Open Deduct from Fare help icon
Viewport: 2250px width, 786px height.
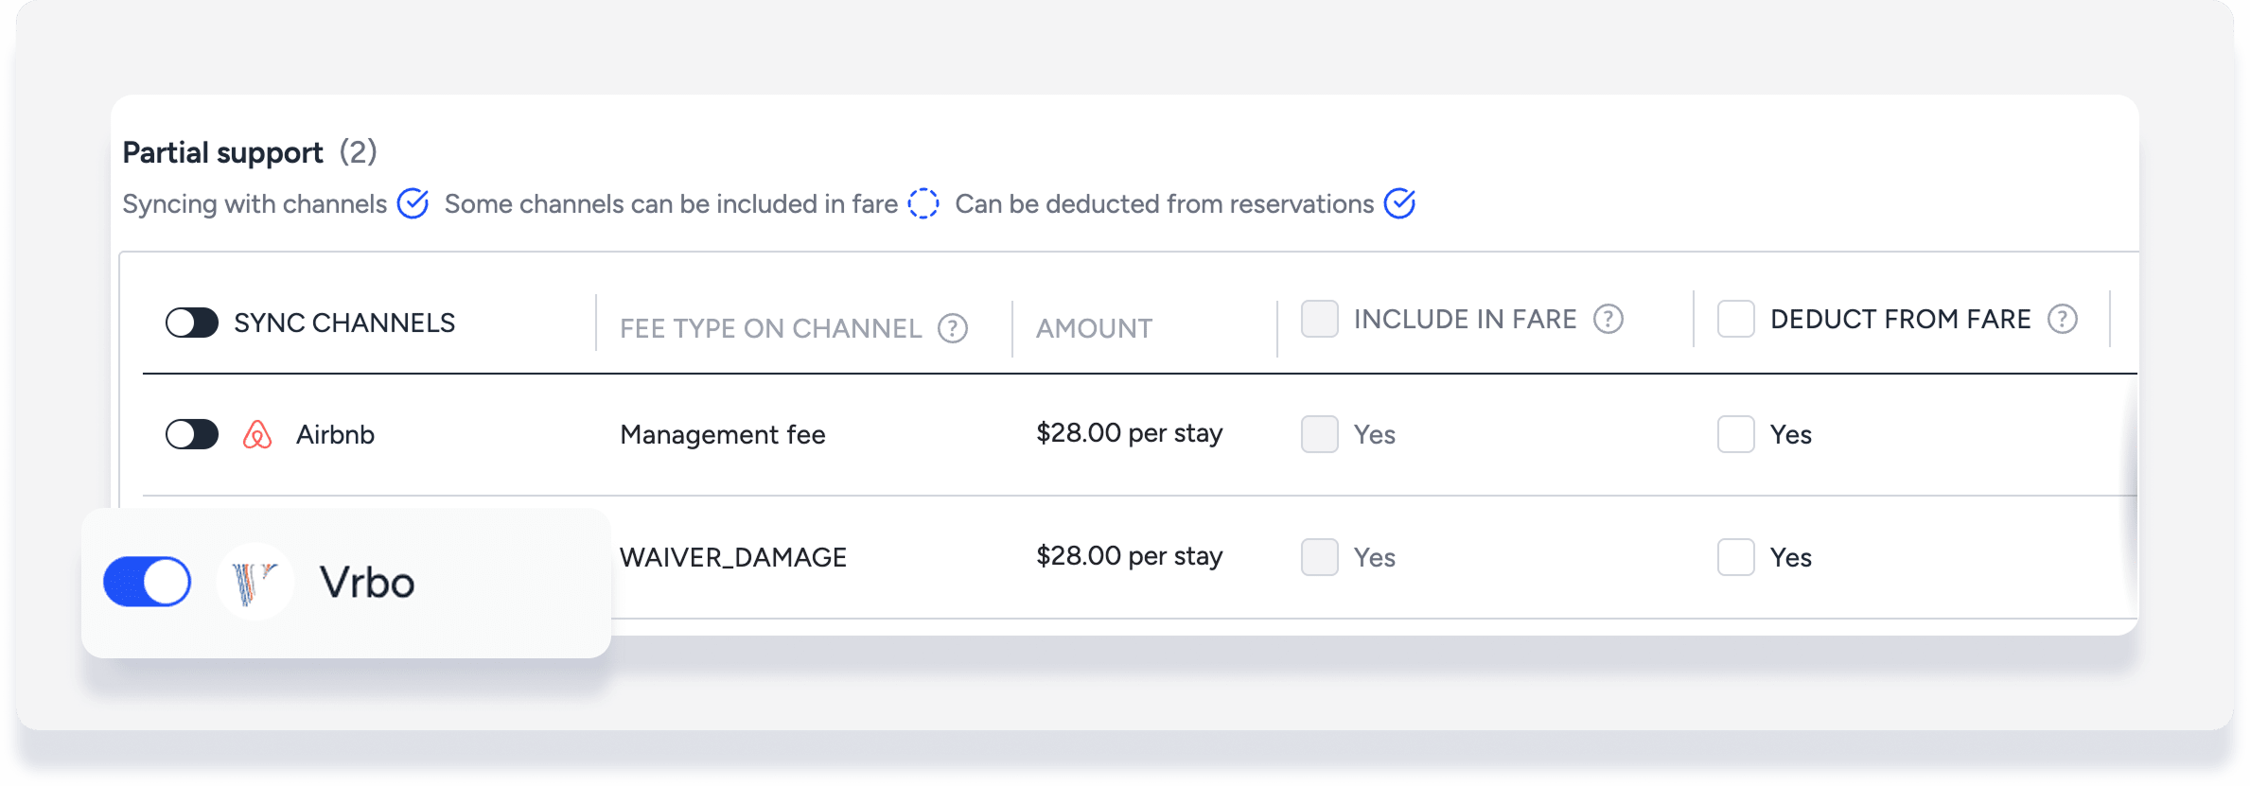(2062, 320)
